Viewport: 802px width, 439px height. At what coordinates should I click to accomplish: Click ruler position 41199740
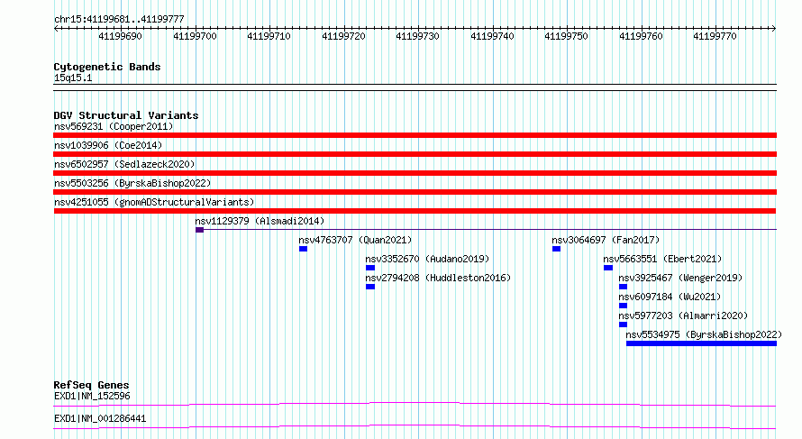(493, 36)
